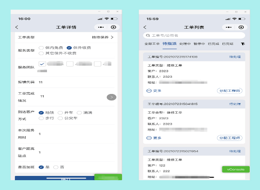Select 保外收费 service type
Viewport: 260px width, 190px height.
click(x=69, y=48)
